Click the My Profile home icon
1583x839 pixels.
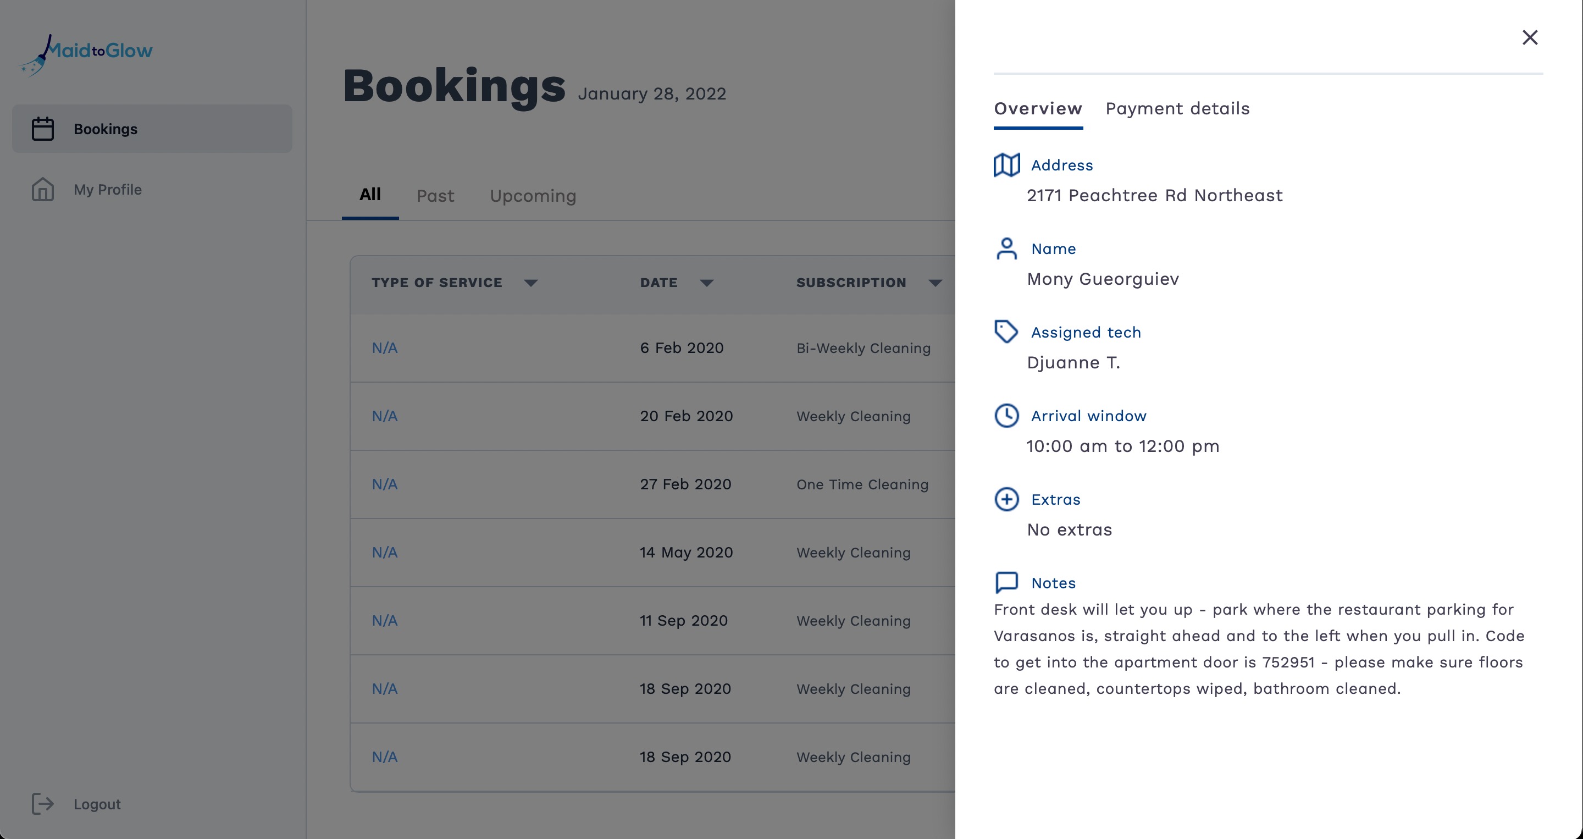coord(42,189)
